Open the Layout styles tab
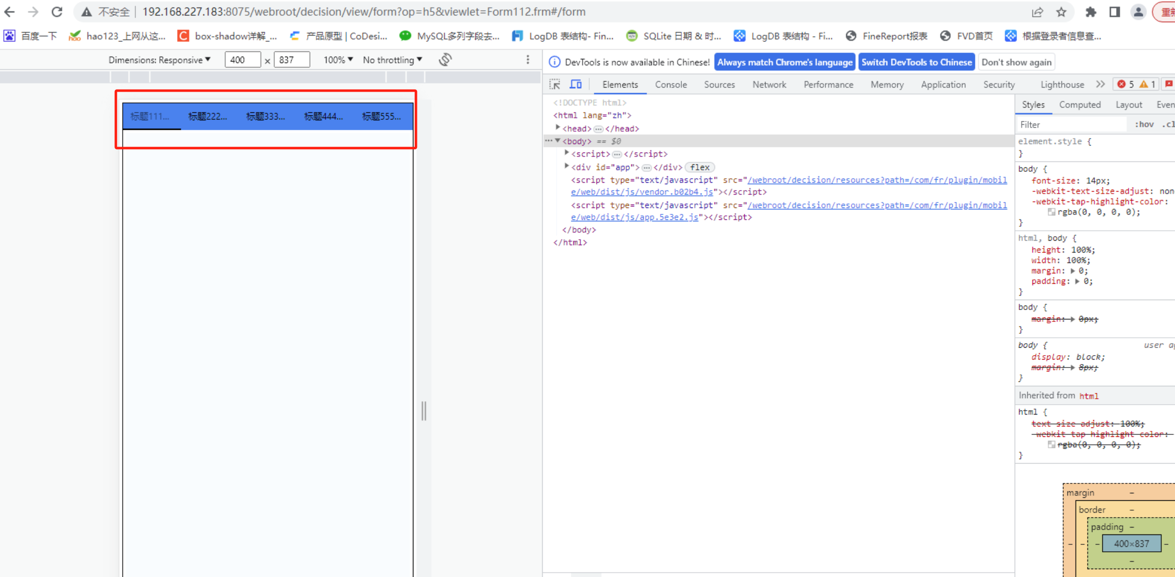 tap(1129, 105)
